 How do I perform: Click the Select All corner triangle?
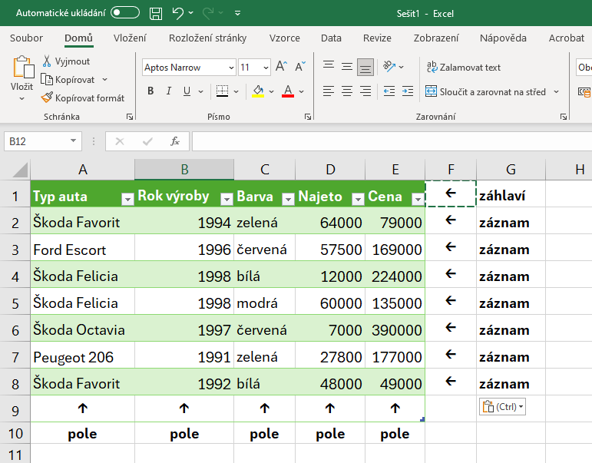point(21,170)
